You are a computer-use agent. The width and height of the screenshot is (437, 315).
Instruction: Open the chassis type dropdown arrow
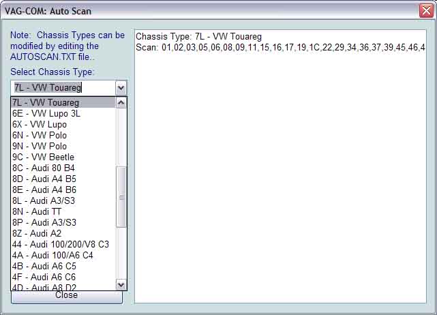[121, 88]
